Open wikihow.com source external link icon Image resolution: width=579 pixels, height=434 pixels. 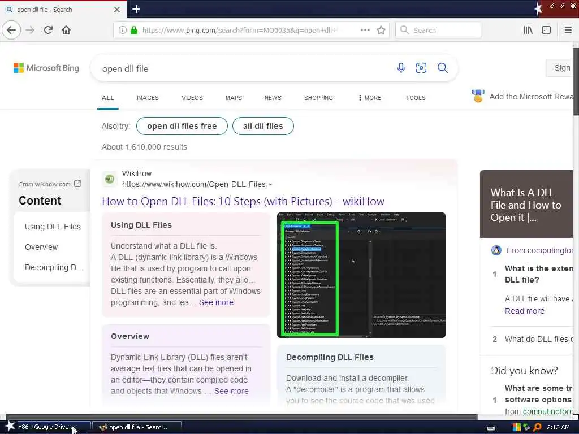(77, 184)
